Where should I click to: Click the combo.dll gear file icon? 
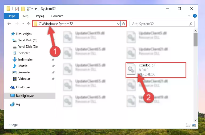coord(131,69)
